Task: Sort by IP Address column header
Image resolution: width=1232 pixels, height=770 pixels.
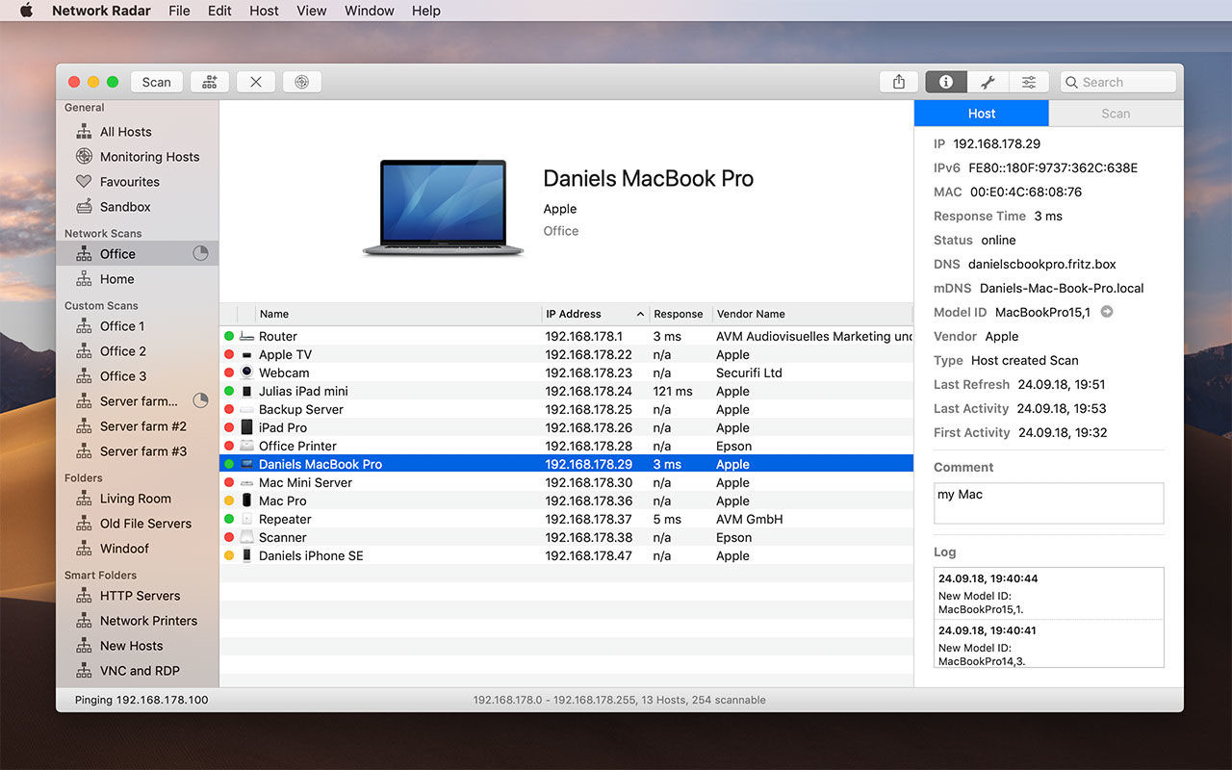Action: (595, 314)
